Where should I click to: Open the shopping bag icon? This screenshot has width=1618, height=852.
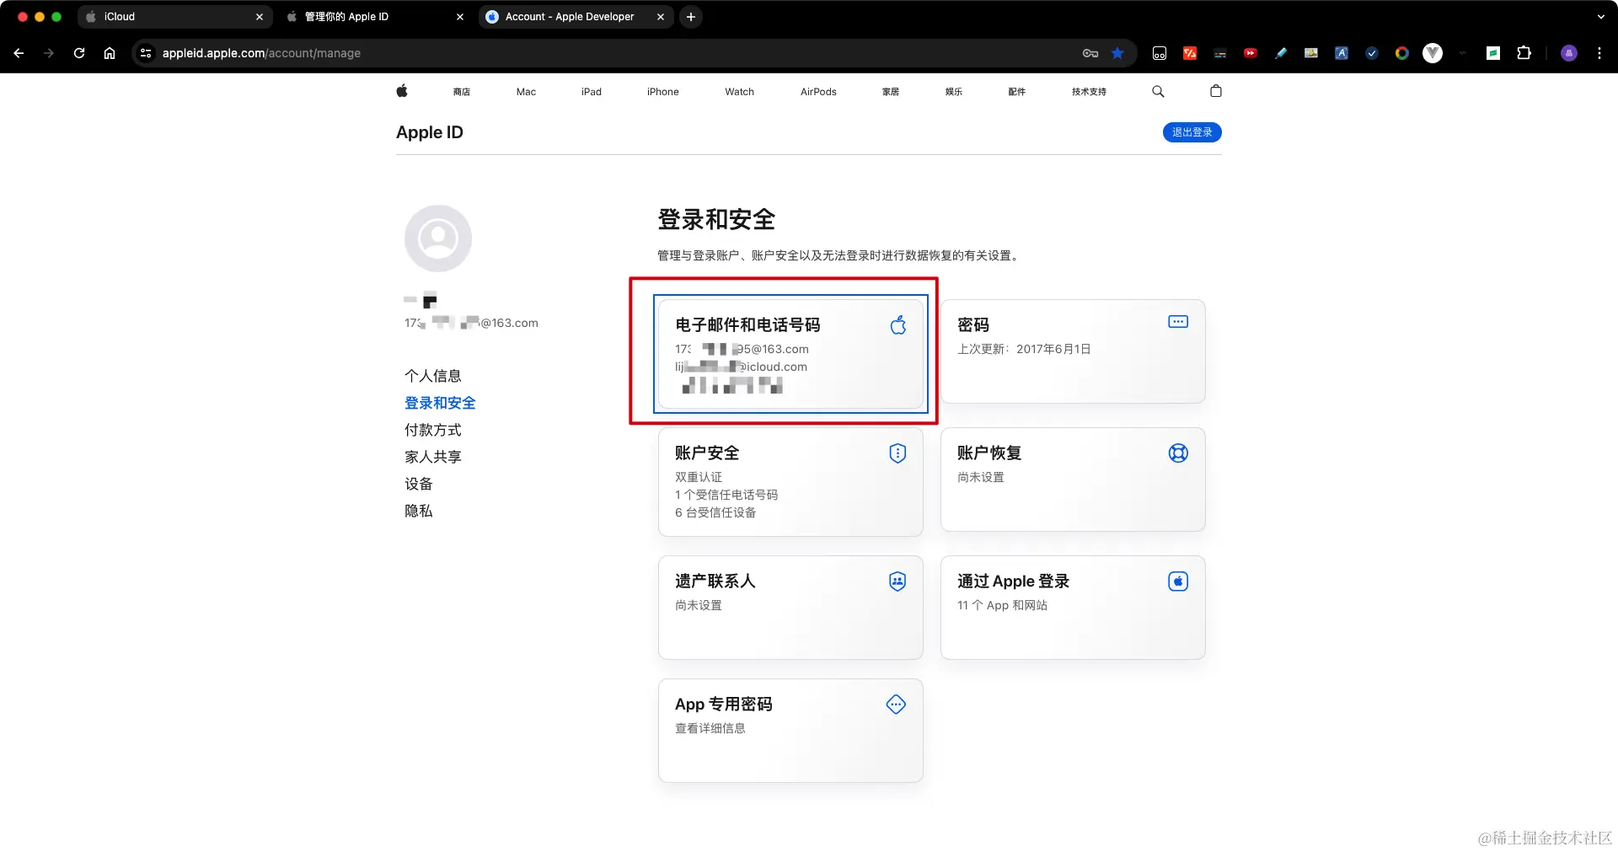1215,91
